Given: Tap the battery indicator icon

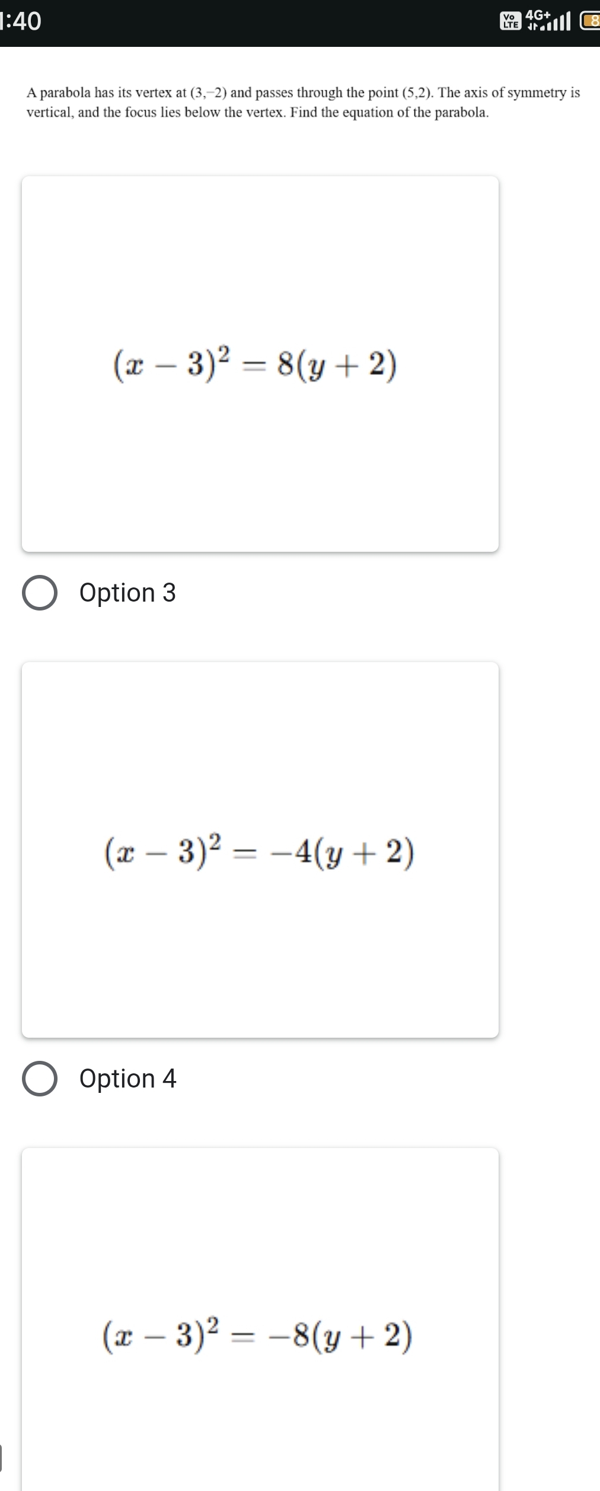Looking at the screenshot, I should [x=591, y=22].
